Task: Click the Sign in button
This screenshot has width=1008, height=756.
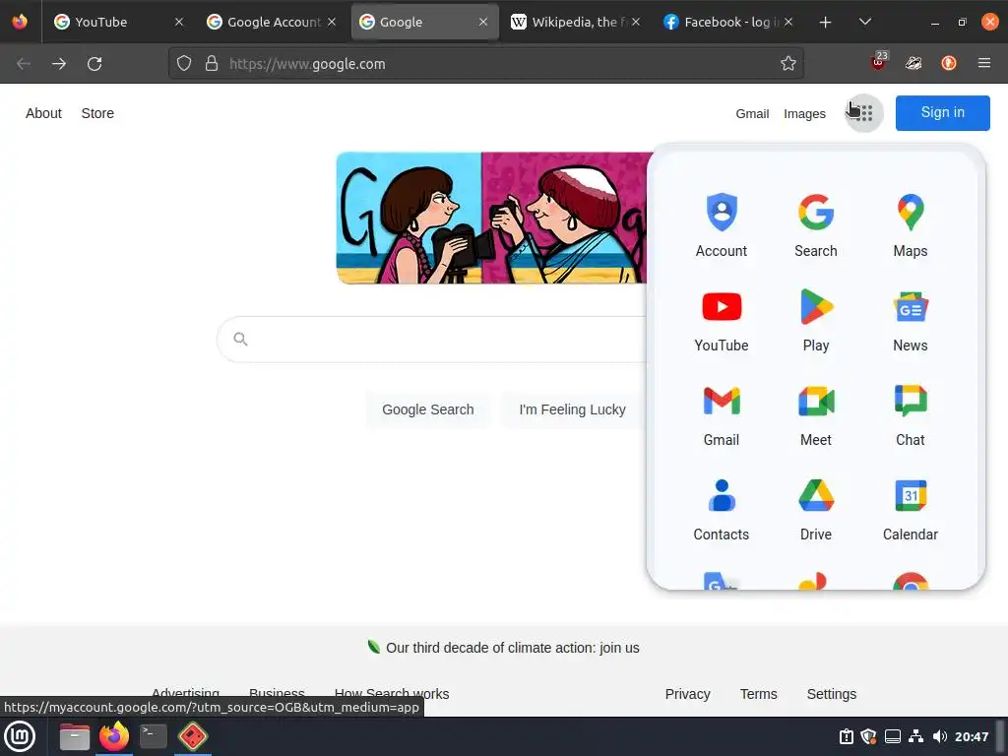Action: (x=942, y=112)
